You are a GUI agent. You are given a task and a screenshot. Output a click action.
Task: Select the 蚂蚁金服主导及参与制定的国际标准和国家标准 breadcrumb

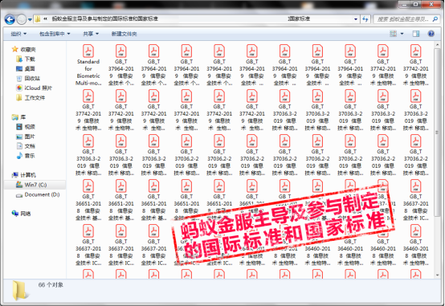pos(104,19)
